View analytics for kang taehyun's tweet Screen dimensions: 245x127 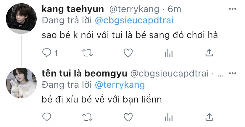click(169, 53)
